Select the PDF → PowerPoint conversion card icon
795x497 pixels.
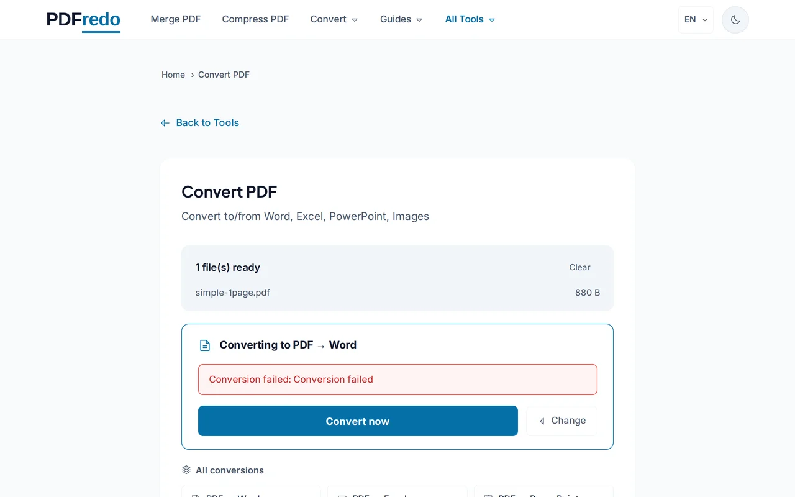[x=488, y=495]
